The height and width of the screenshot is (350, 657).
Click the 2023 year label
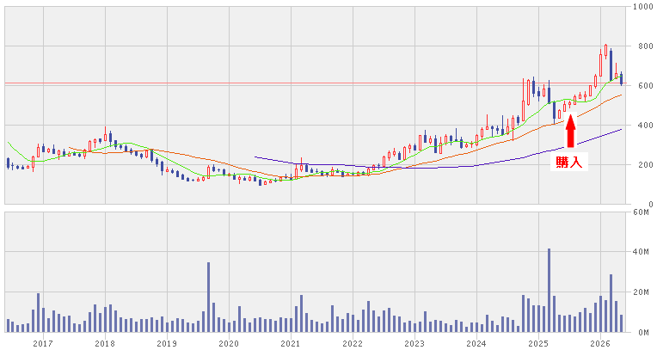(414, 344)
